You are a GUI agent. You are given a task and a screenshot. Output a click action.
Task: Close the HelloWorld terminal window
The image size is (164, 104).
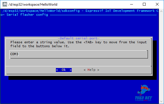[x=157, y=4]
